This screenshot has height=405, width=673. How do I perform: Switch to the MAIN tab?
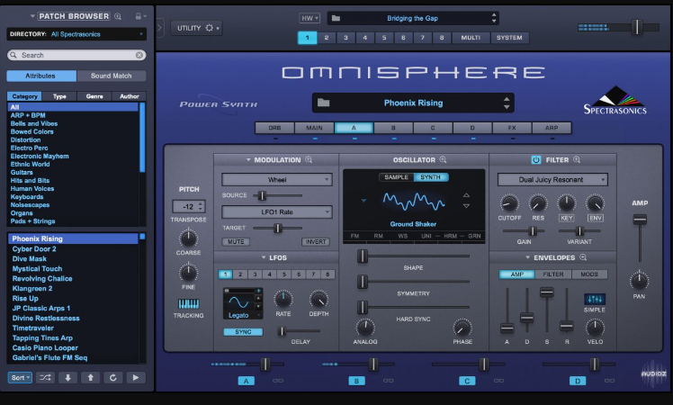(314, 128)
